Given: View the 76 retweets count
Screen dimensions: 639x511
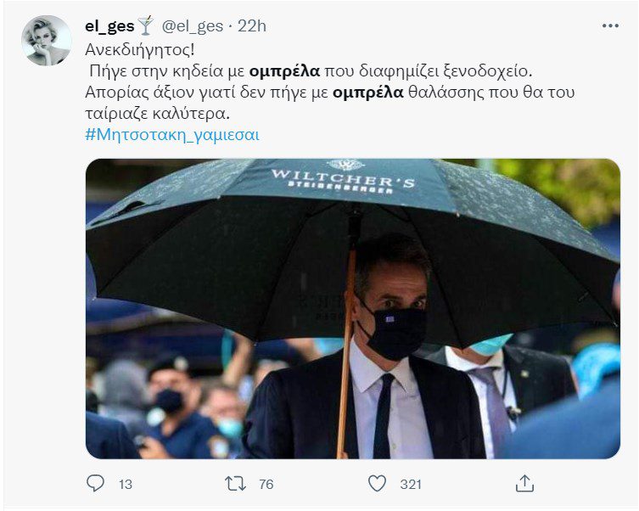Looking at the screenshot, I should point(266,484).
